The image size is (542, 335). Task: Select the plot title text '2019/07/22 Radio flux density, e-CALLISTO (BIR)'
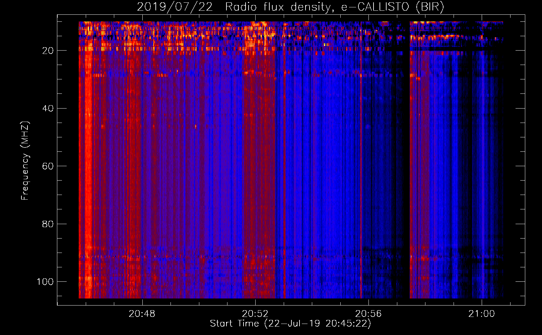[x=290, y=7]
